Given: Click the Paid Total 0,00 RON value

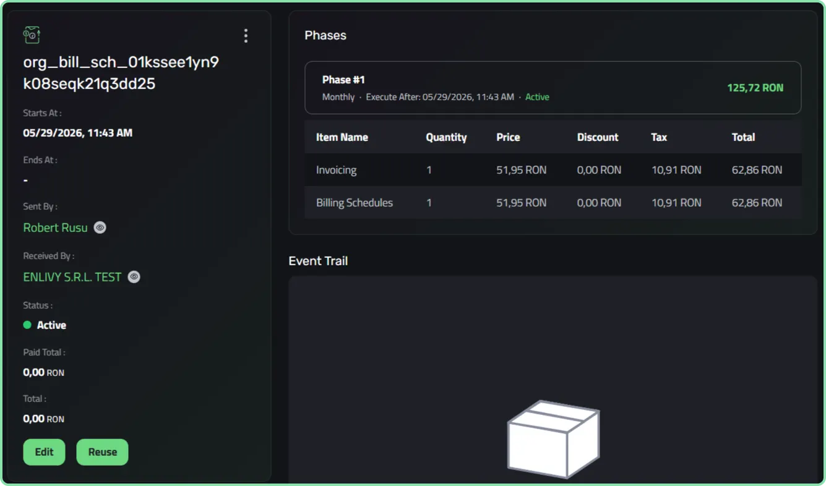Looking at the screenshot, I should 43,372.
